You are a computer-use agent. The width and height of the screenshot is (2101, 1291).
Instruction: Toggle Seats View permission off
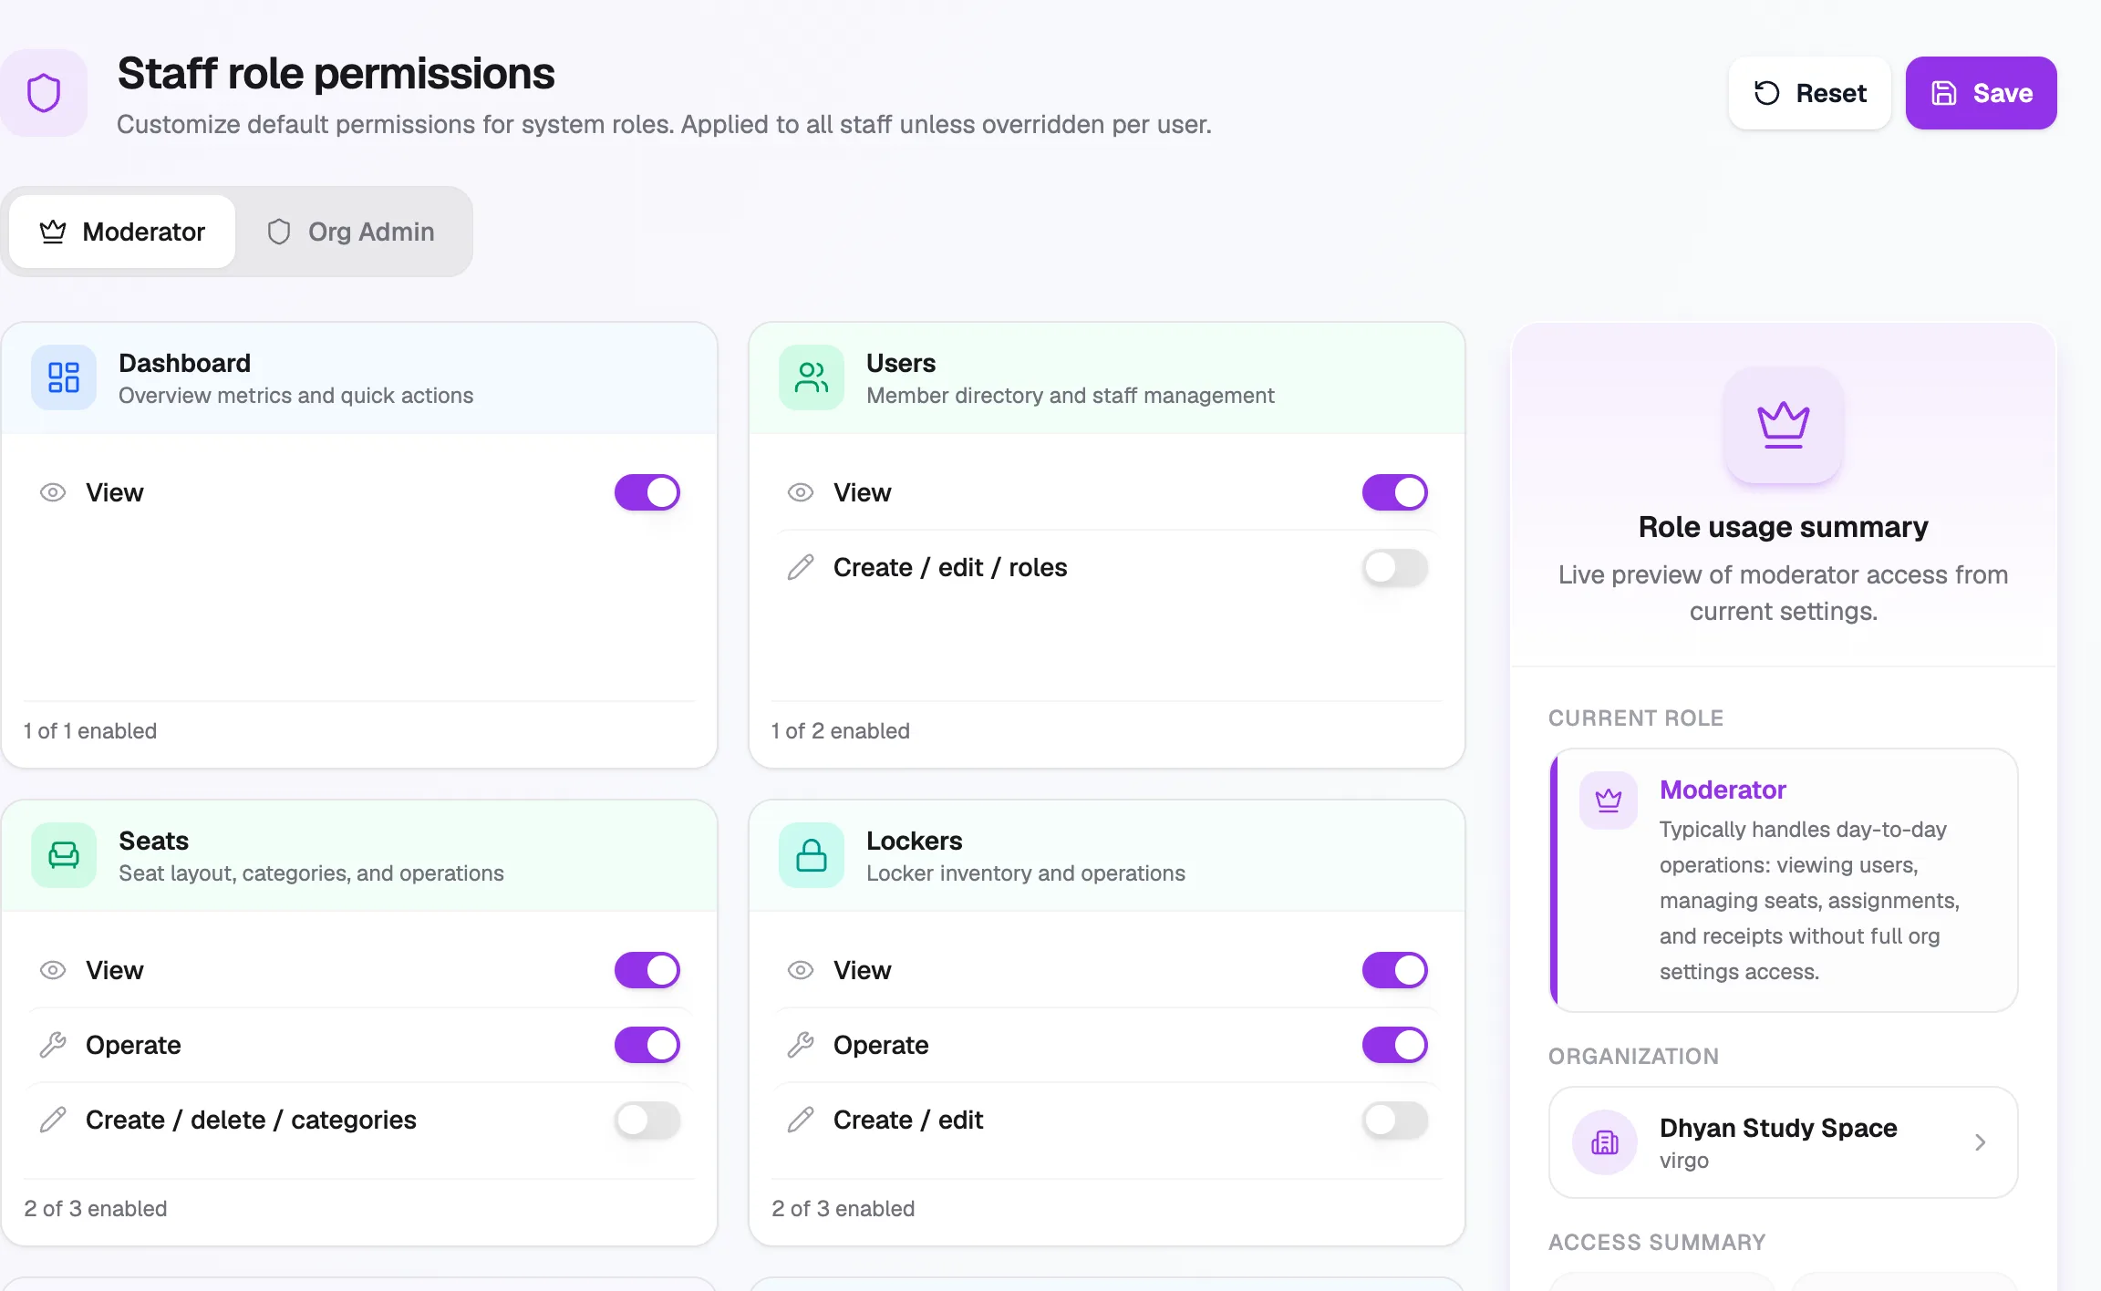(x=647, y=970)
